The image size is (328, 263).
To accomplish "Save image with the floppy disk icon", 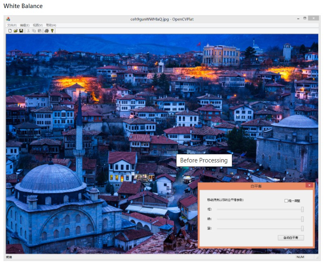I will (21, 31).
